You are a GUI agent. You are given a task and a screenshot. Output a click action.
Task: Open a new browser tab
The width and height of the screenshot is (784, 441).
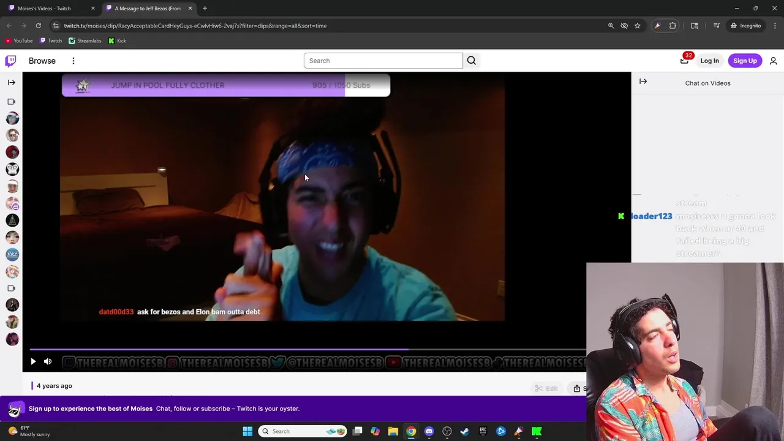[205, 8]
